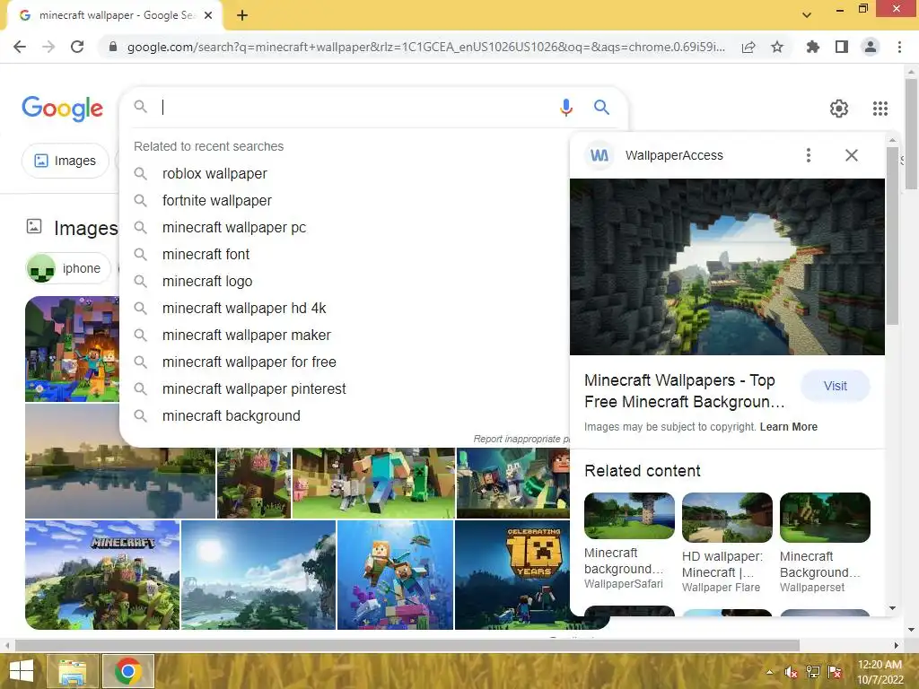Open Minecraft Wallpapers title link

pos(685,391)
